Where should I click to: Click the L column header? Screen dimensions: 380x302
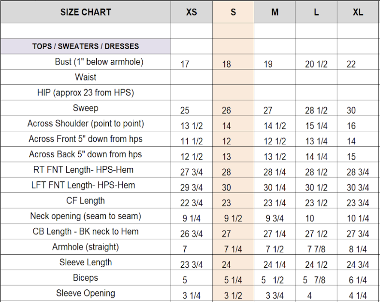[x=316, y=12]
